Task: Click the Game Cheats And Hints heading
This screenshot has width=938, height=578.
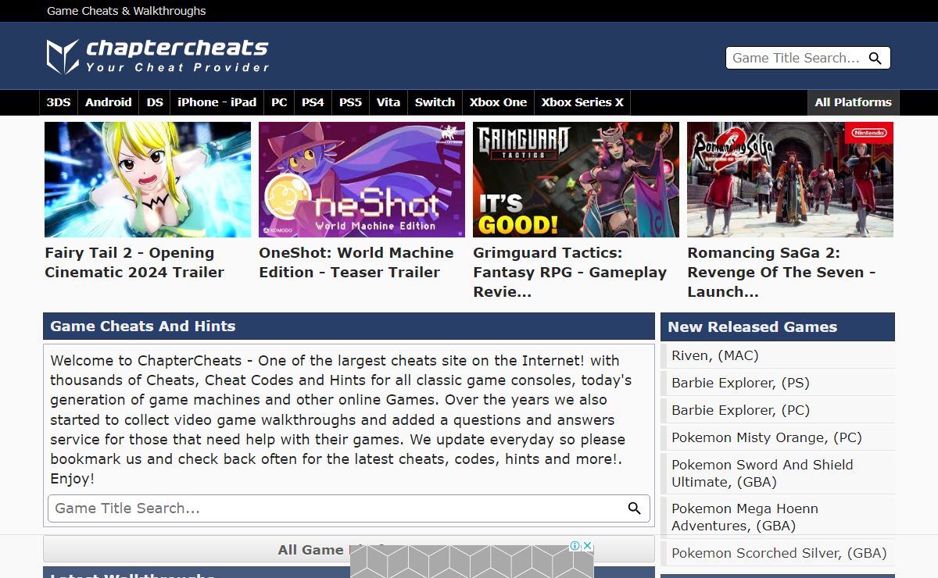Action: tap(143, 326)
